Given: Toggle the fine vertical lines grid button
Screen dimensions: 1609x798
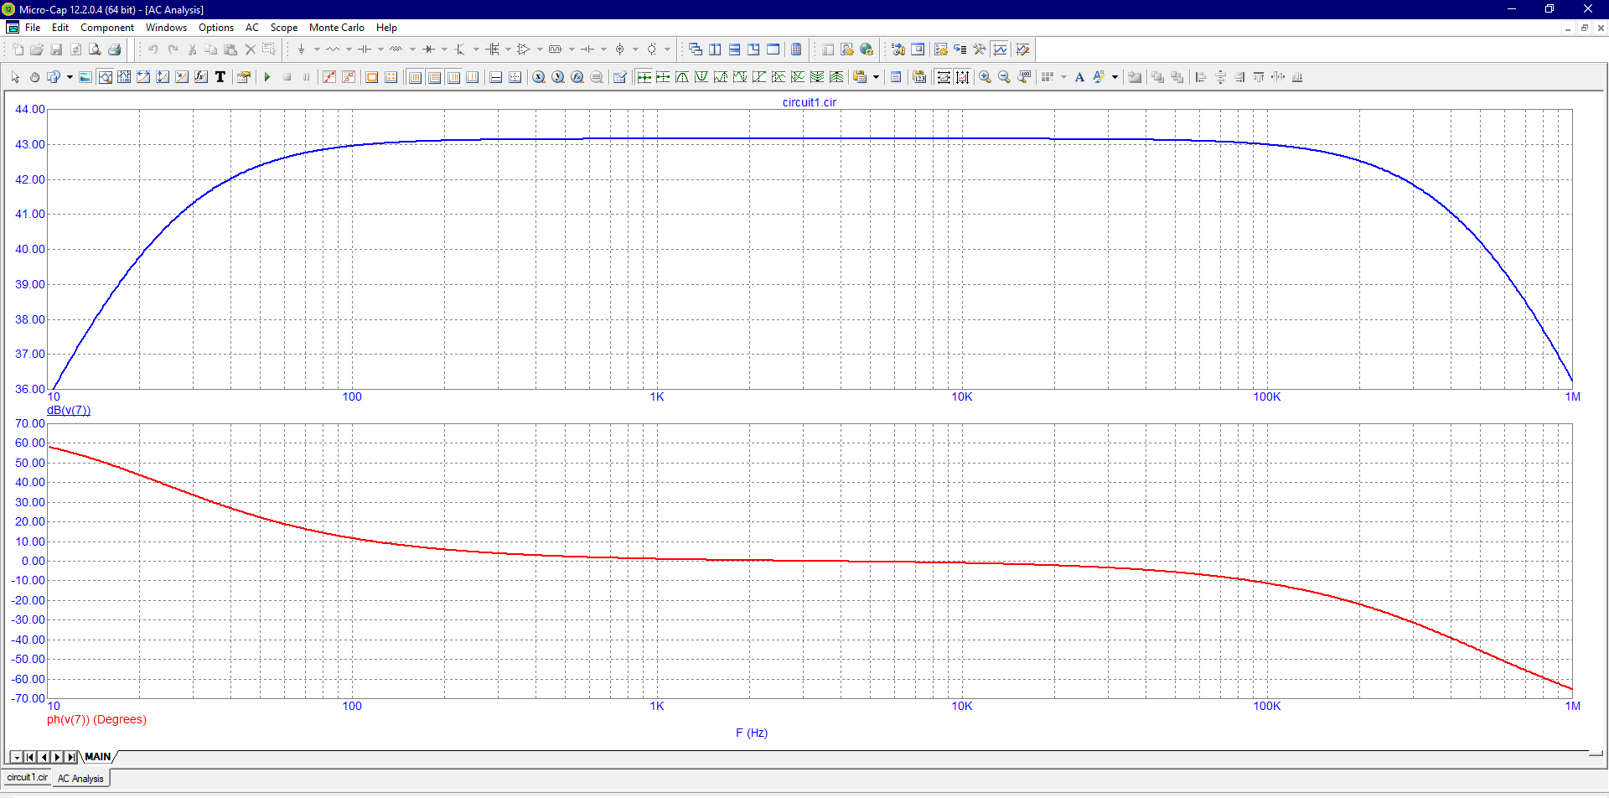Looking at the screenshot, I should click(415, 77).
